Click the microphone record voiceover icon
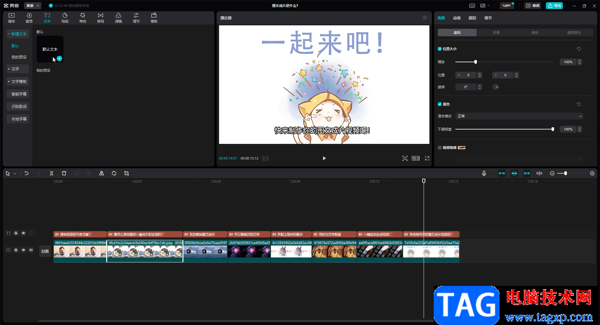Screen dimensions: 600x325 tap(484, 173)
